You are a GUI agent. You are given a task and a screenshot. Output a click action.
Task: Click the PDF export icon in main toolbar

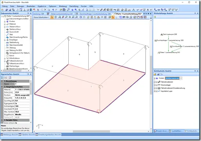(x=34, y=10)
